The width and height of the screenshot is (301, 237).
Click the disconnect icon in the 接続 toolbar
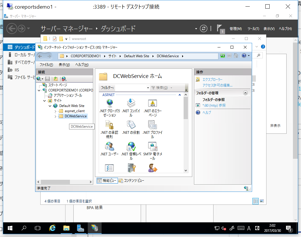64,79
